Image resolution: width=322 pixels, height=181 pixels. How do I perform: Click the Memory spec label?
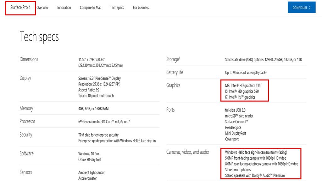click(26, 108)
